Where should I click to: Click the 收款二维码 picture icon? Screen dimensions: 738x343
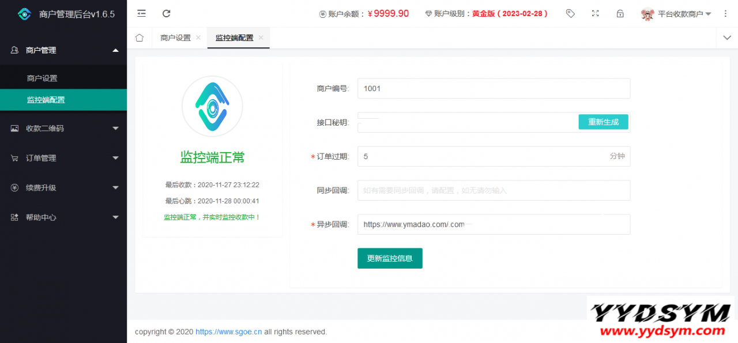point(15,129)
